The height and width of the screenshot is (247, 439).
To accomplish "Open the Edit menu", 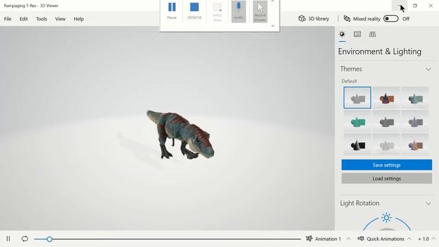I will click(x=23, y=19).
